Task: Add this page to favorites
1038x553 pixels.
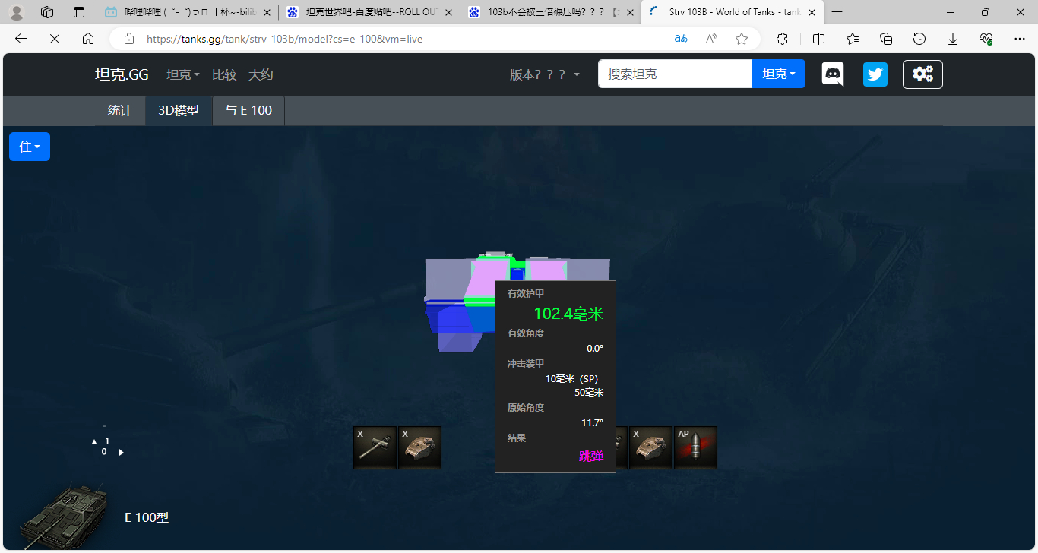Action: click(742, 39)
